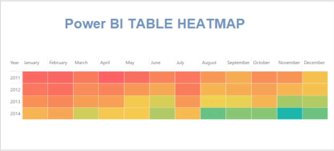This screenshot has height=151, width=334.
Task: Click the July 2012 cell
Action: click(x=188, y=89)
